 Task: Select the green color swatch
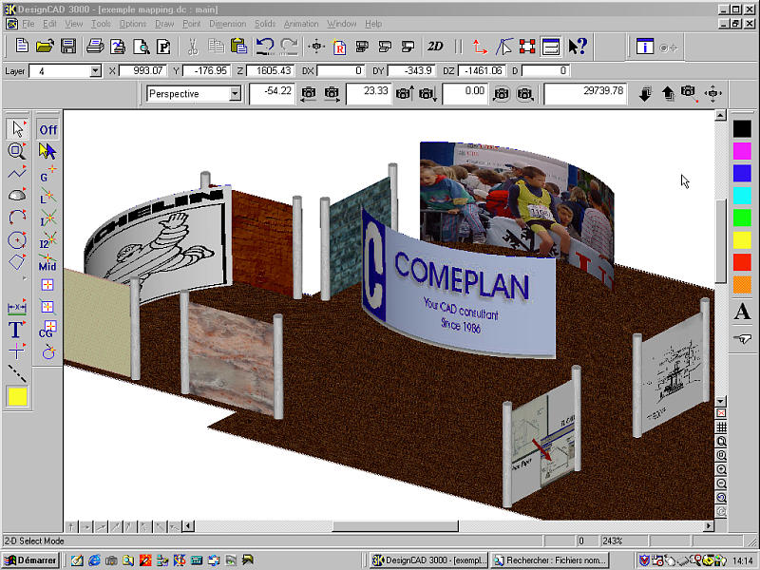tap(742, 218)
